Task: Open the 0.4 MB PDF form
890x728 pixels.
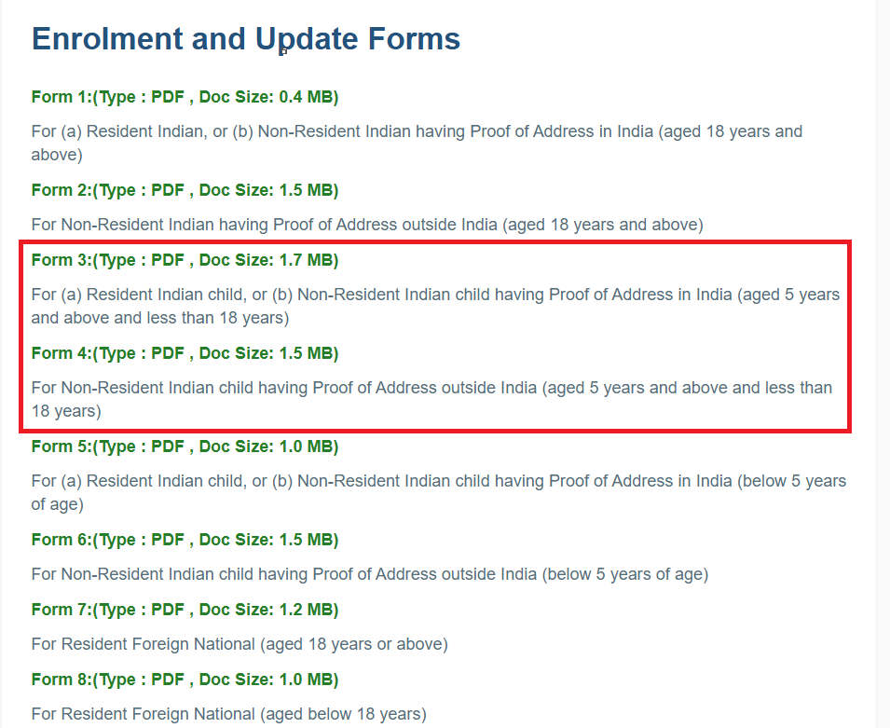Action: (x=185, y=96)
